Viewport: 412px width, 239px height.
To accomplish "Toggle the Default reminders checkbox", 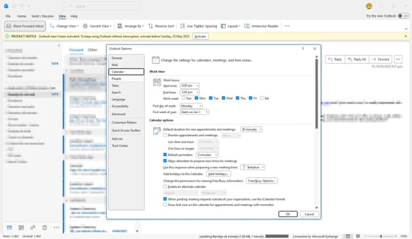I will click(165, 155).
